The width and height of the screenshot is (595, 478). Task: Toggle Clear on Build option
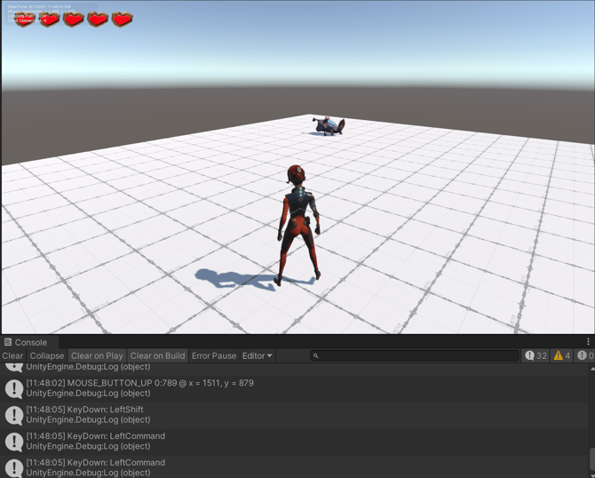pyautogui.click(x=157, y=355)
